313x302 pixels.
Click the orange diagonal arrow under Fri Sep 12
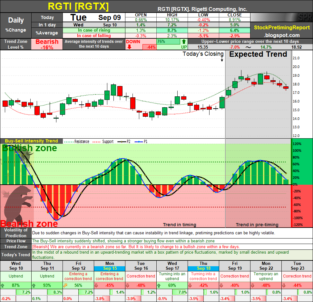[65, 286]
